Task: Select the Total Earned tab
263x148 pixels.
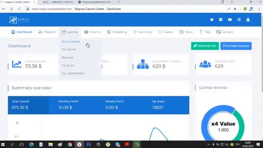Action: coord(28,105)
